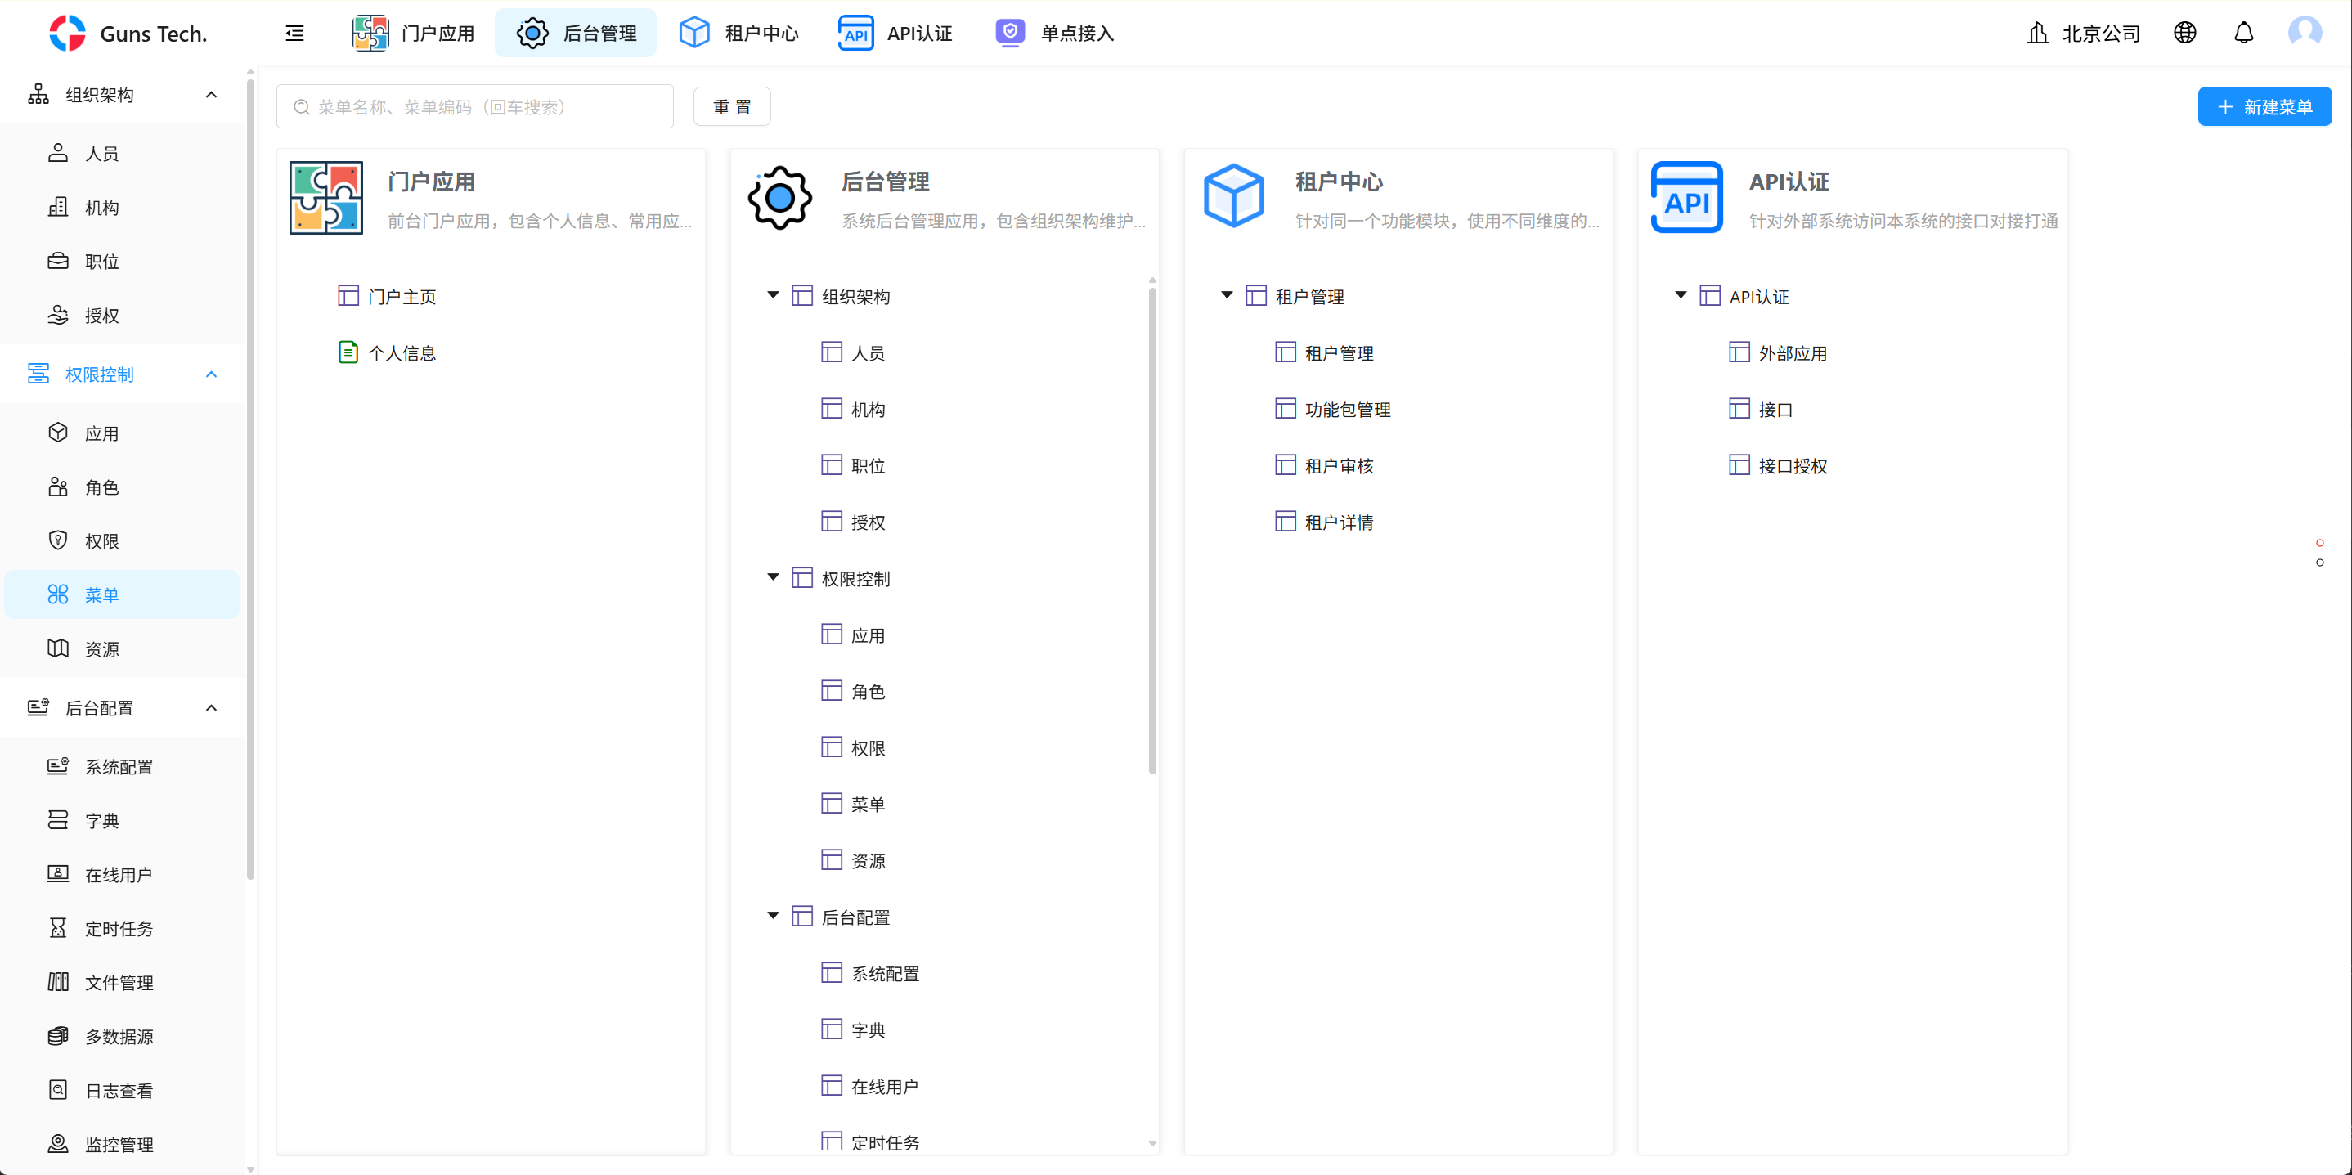Switch to the 单点接入 top tab
The image size is (2352, 1175).
tap(1053, 34)
